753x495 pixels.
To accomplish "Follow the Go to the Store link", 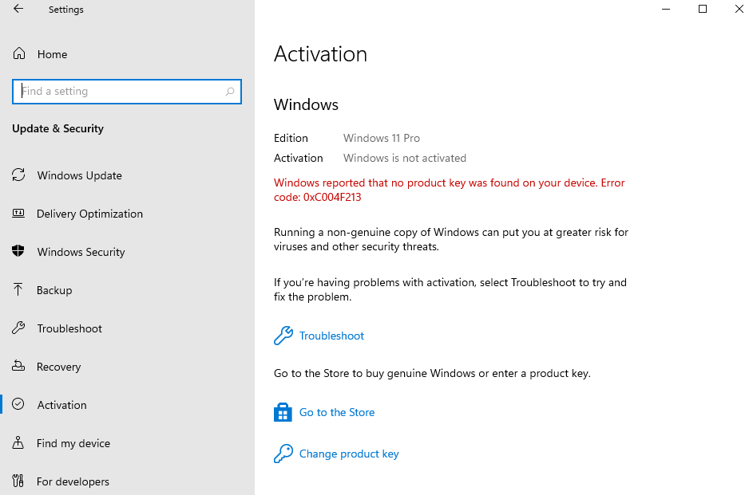I will 337,412.
